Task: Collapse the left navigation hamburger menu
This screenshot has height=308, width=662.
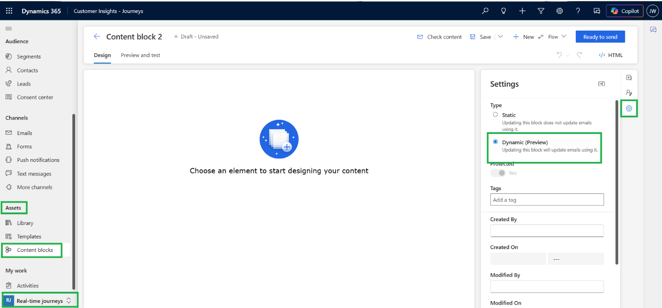Action: pos(8,29)
